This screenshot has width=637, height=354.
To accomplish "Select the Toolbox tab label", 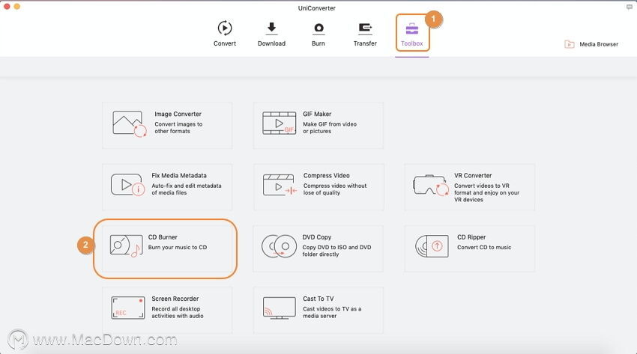I will click(412, 43).
